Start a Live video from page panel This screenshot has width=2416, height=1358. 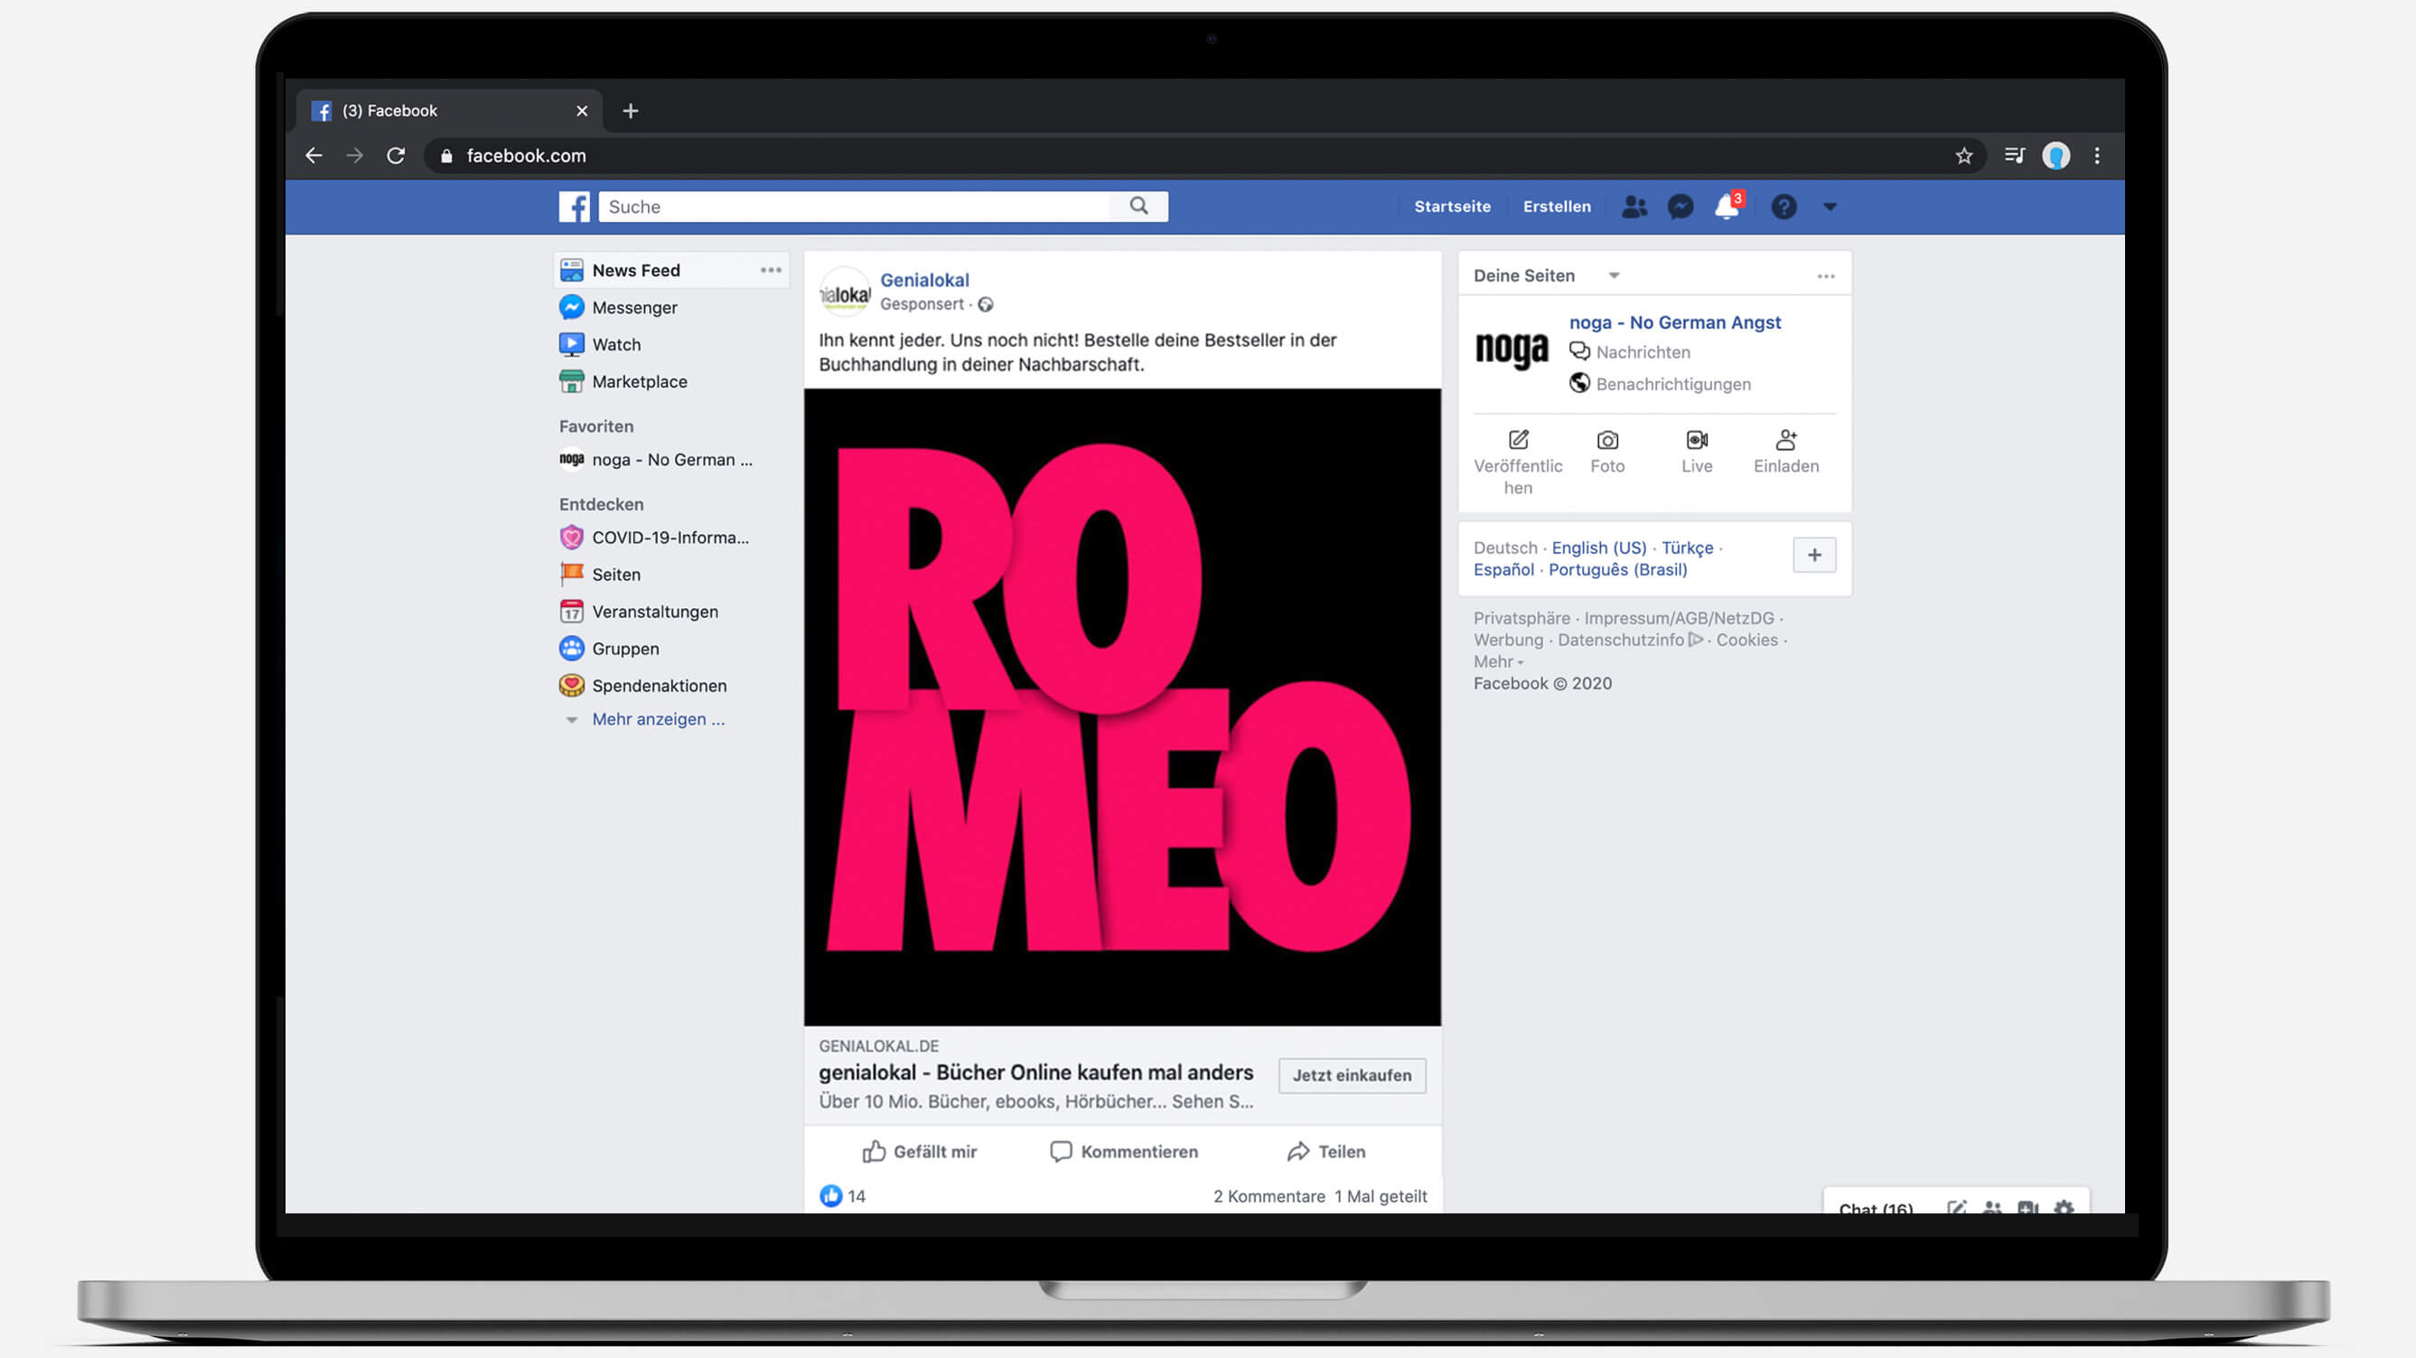pyautogui.click(x=1696, y=440)
